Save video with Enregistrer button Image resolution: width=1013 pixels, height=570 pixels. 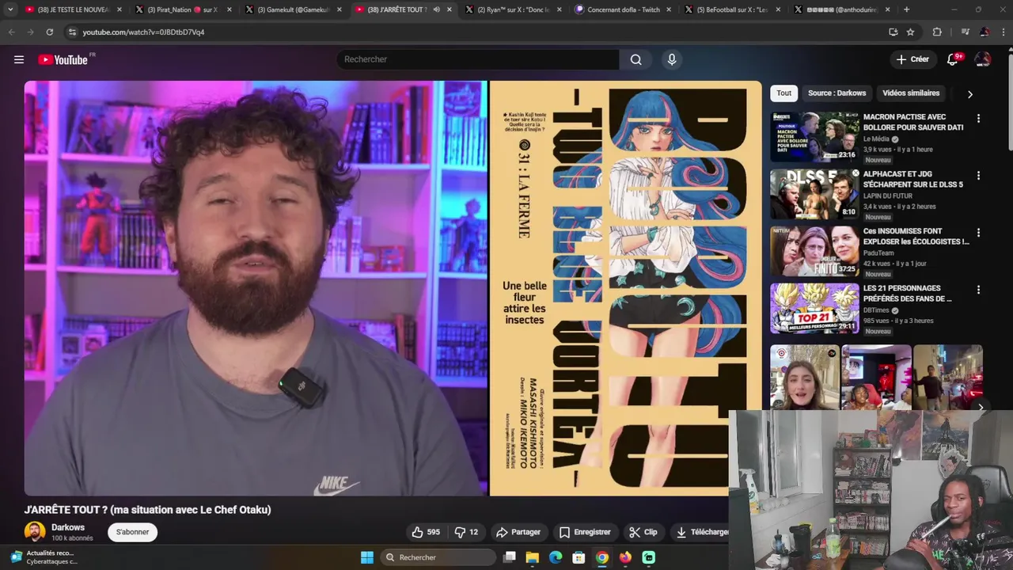click(585, 532)
